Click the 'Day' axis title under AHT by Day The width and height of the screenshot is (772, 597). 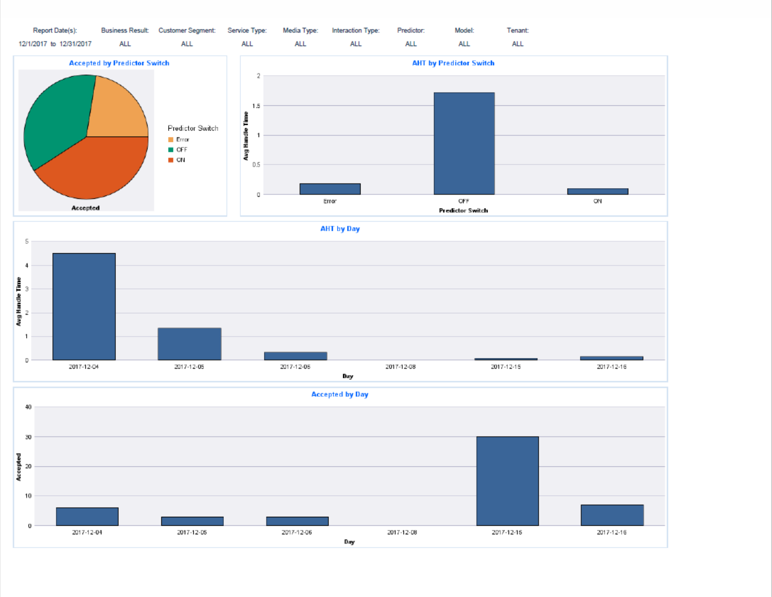click(x=348, y=376)
